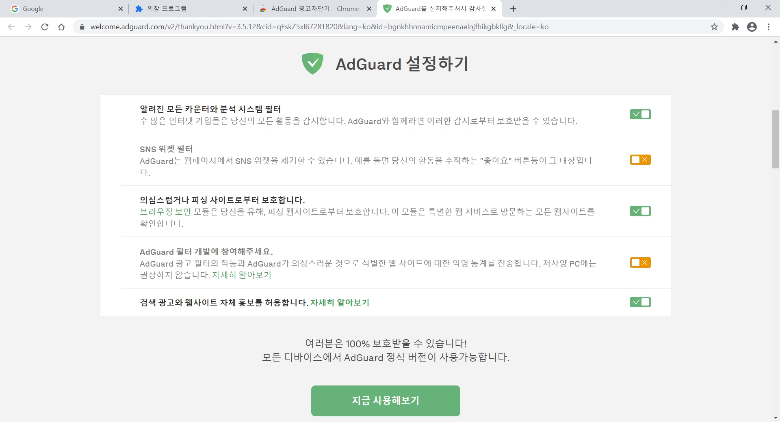Click the SNS 위젯 필터 title
Viewport: 780px width, 422px height.
click(x=166, y=149)
